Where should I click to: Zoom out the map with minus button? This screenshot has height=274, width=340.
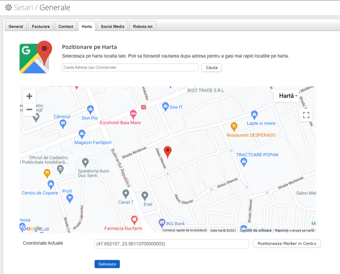click(x=29, y=109)
